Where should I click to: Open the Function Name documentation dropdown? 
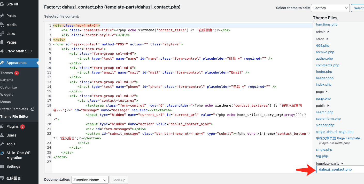tap(90, 180)
